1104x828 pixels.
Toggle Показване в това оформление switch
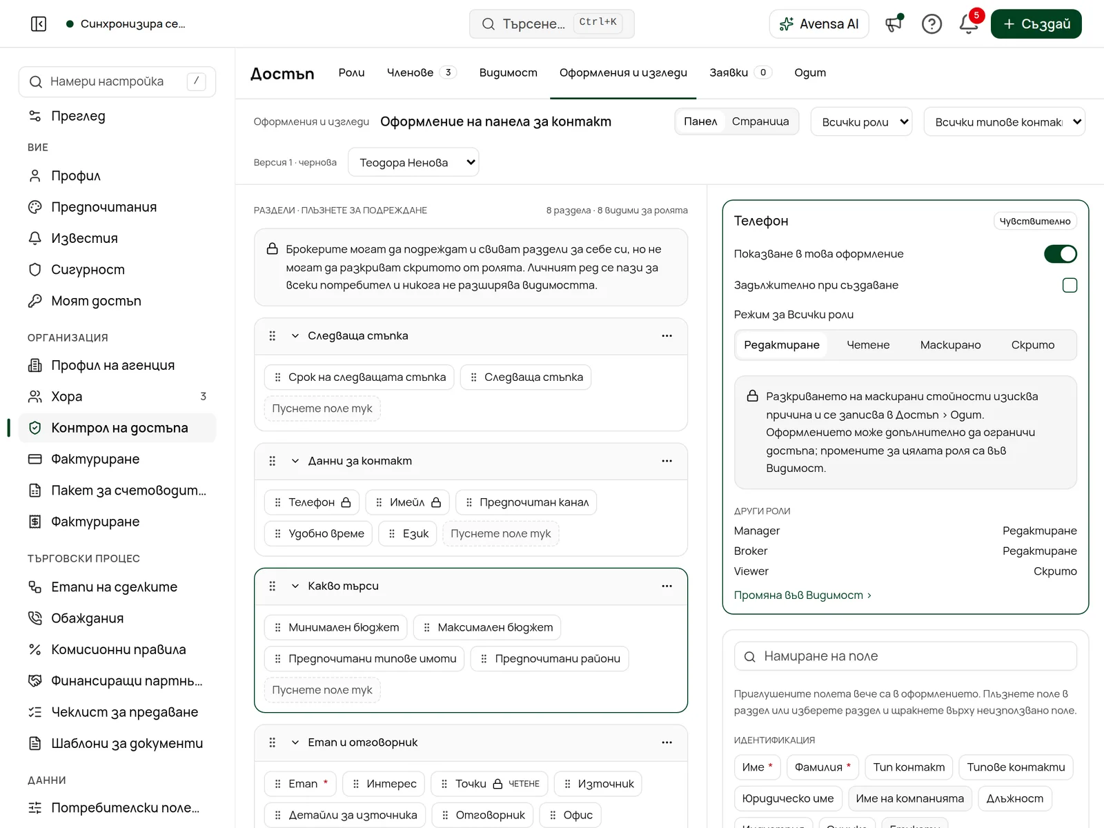[1060, 254]
